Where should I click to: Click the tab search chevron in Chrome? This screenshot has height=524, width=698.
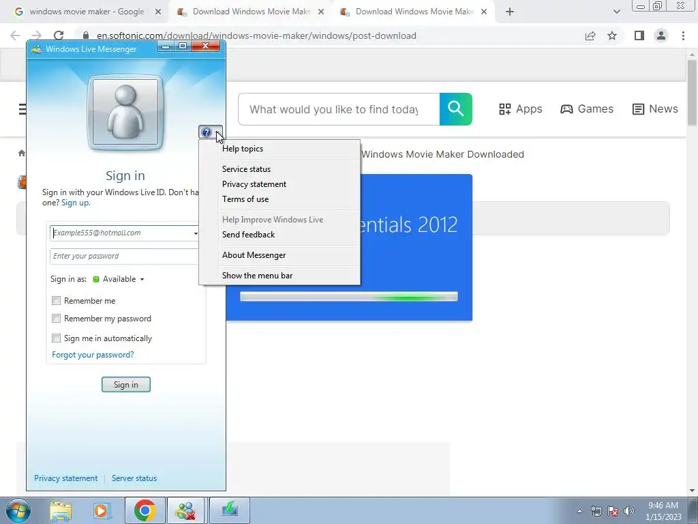616,12
